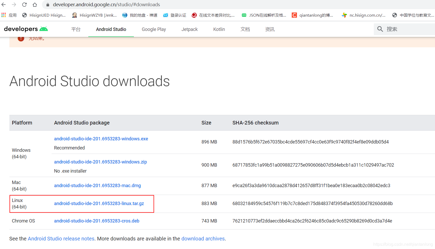
Task: Click the checksum starting with 68032184
Action: [313, 204]
